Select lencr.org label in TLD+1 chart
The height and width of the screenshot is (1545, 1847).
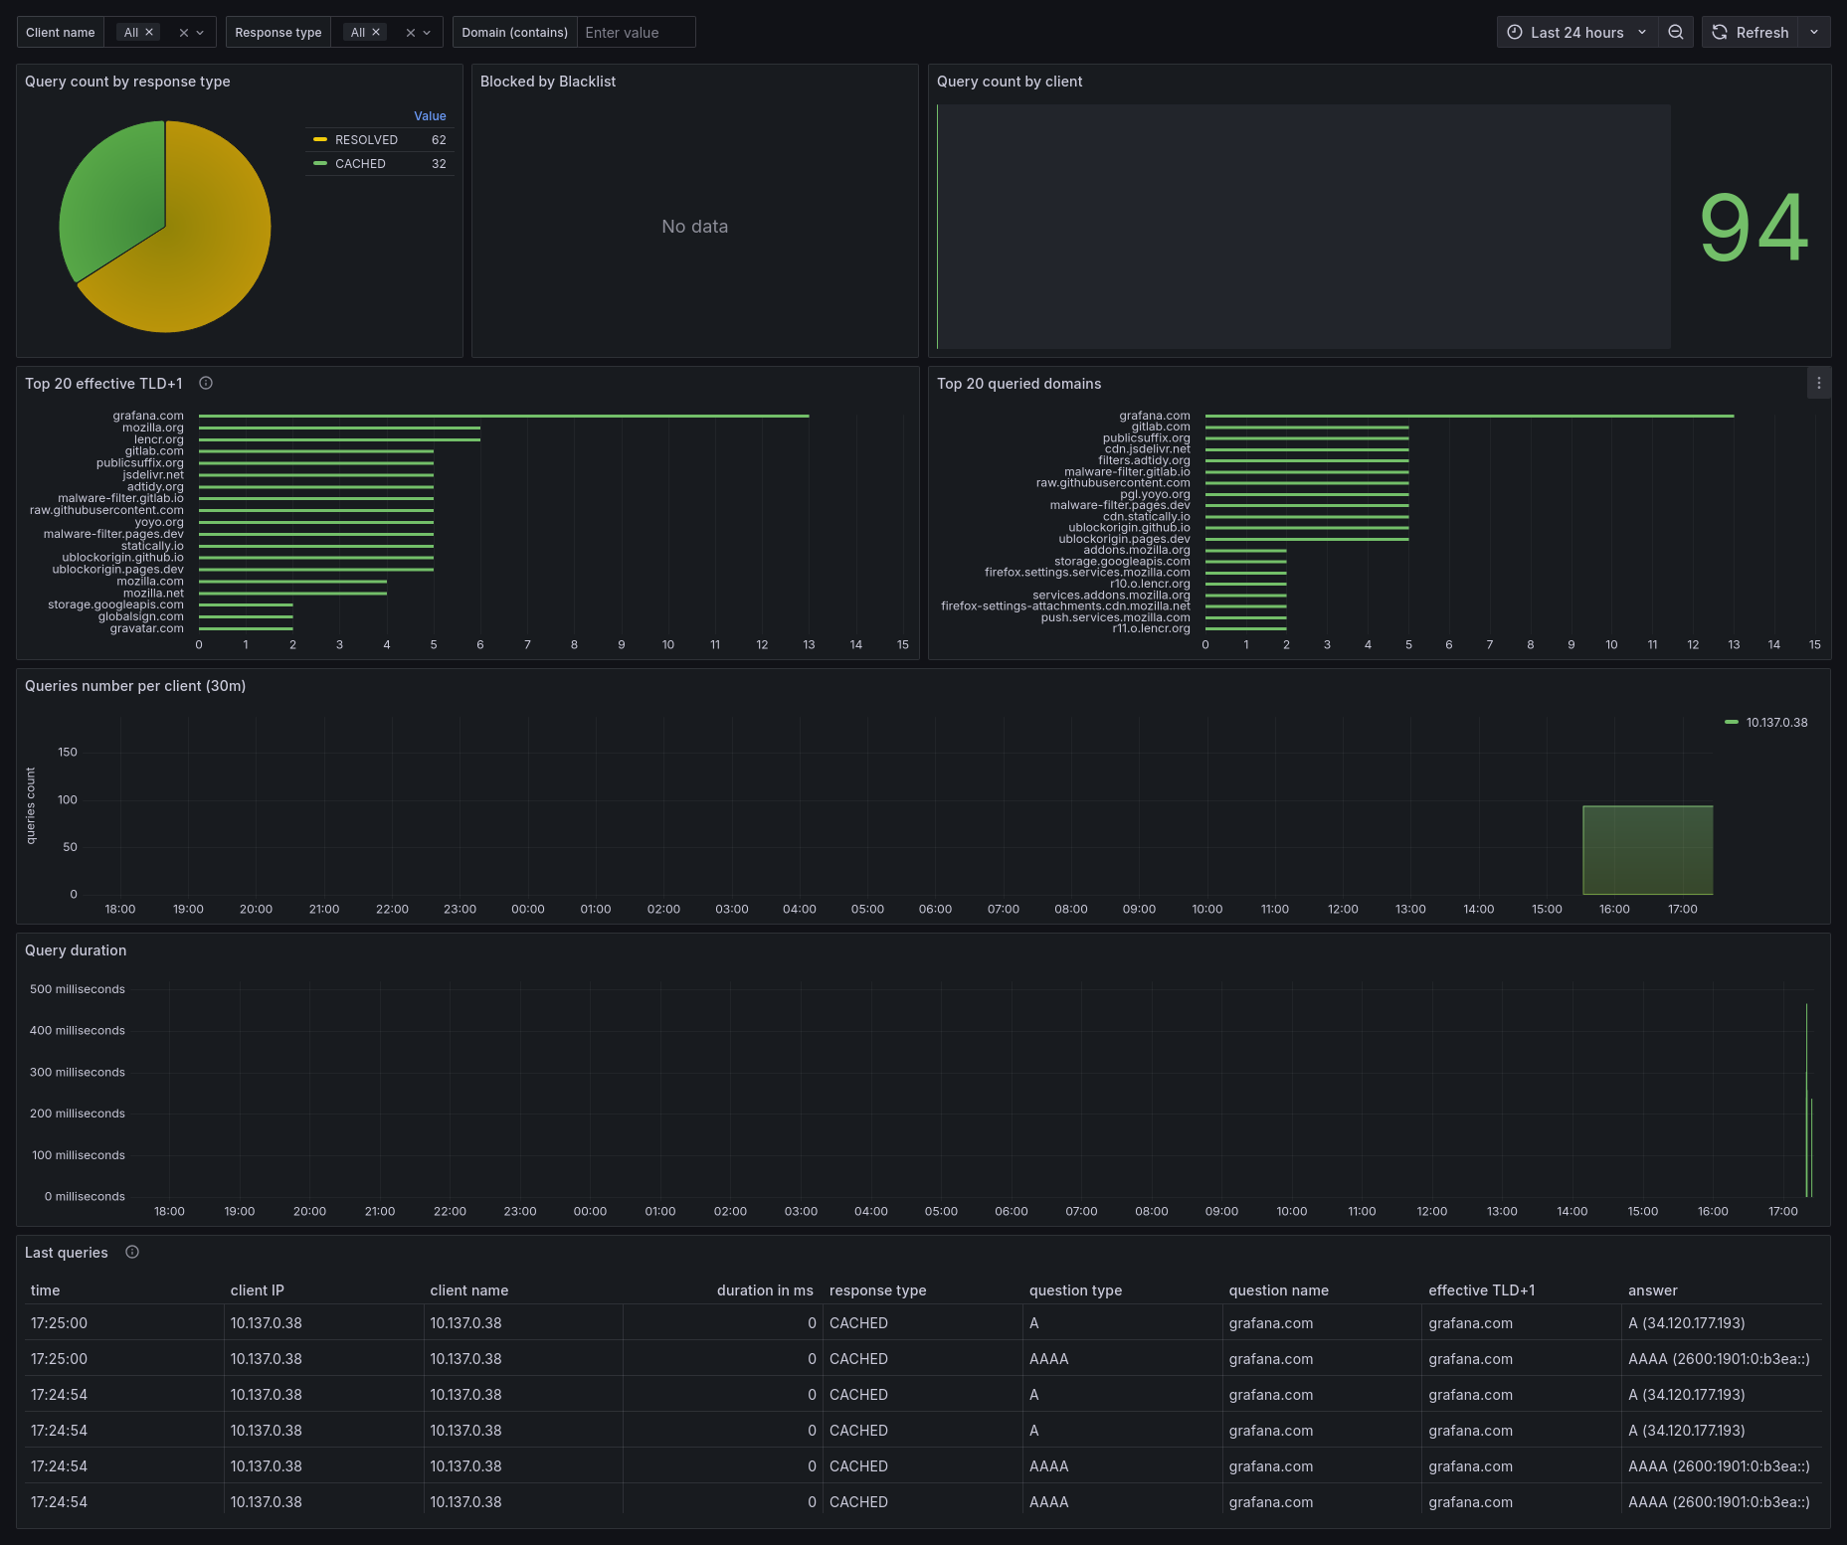(159, 439)
